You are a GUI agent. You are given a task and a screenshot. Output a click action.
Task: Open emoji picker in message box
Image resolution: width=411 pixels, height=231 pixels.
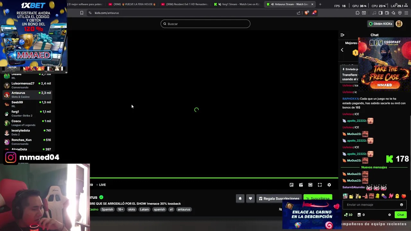tap(401, 205)
